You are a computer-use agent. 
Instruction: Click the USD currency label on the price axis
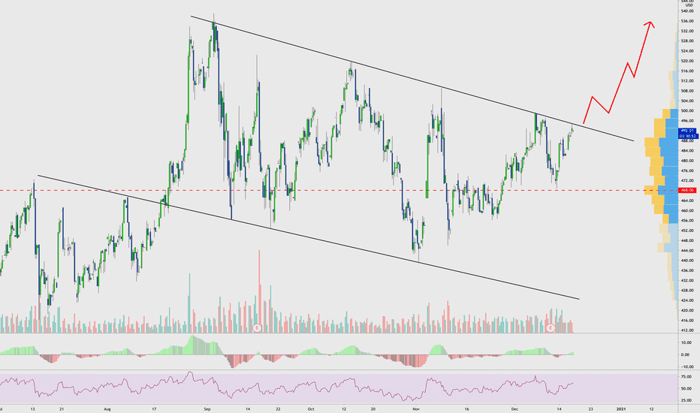[689, 5]
